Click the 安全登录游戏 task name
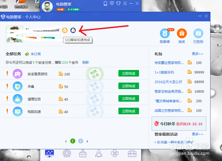This screenshot has width=222, height=161. [x=37, y=74]
